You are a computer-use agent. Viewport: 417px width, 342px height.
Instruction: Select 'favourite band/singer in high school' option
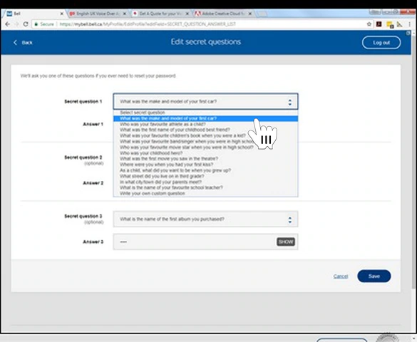pos(205,141)
